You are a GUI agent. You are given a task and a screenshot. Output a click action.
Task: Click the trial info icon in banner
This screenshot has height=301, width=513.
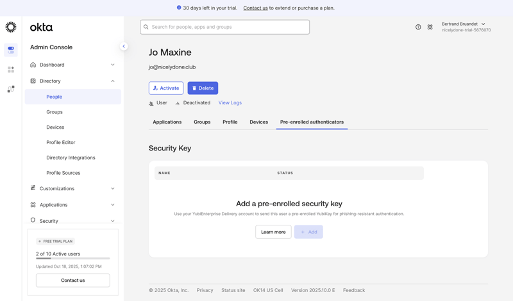(179, 8)
